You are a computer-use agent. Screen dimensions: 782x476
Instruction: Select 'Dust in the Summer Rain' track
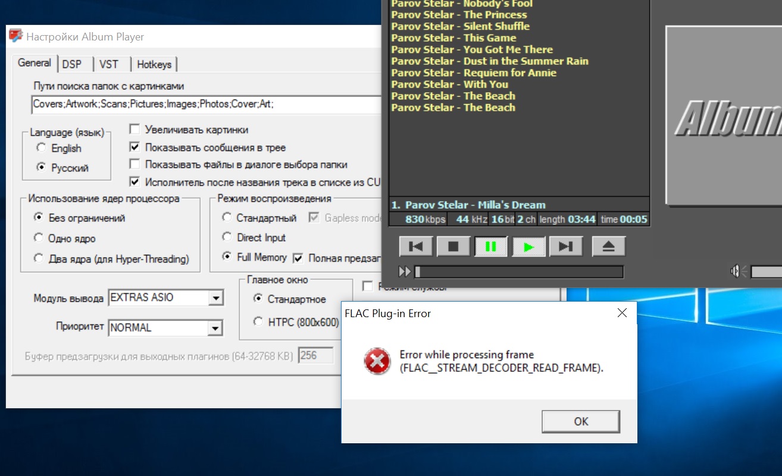point(490,61)
